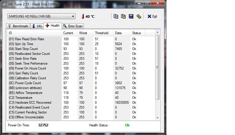Click the thermometer temperature icon
The width and height of the screenshot is (235, 135).
point(83,16)
